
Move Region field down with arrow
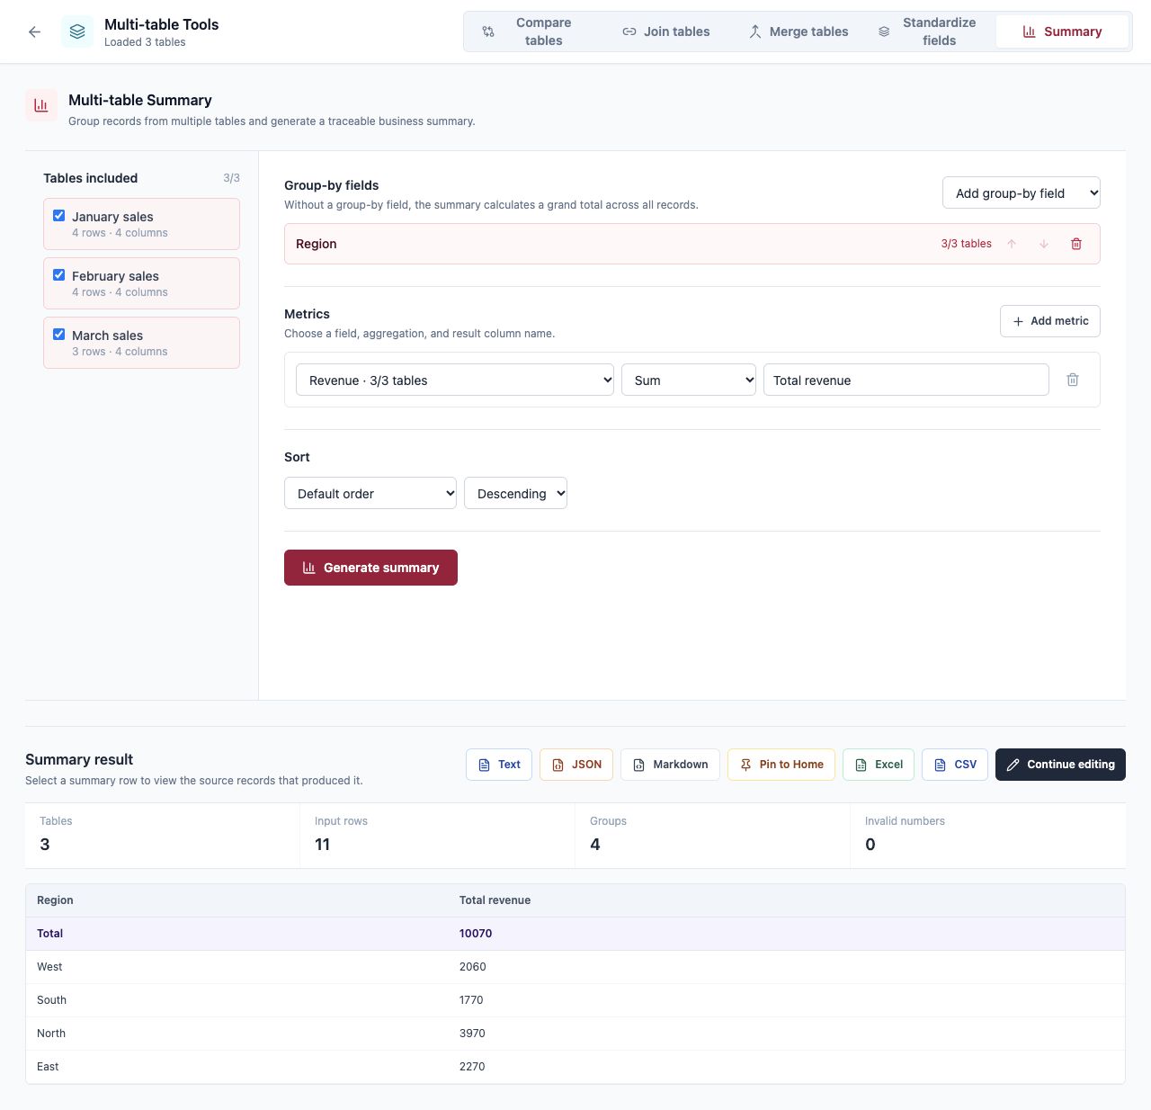tap(1044, 244)
